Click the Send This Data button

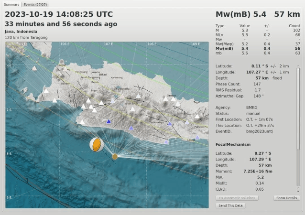click(x=230, y=205)
